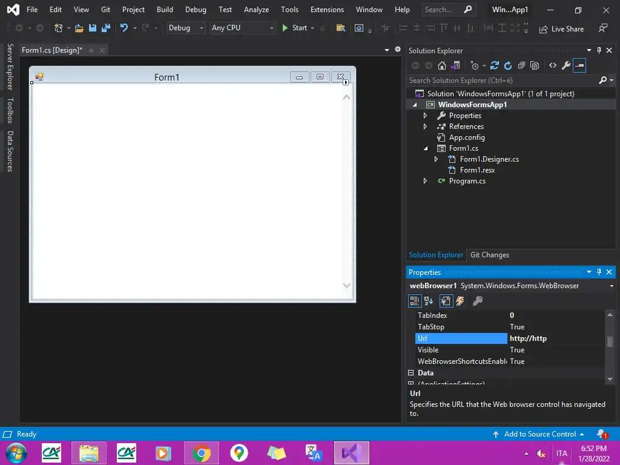The image size is (620, 465).
Task: Select the Visible property row
Action: [x=509, y=350]
